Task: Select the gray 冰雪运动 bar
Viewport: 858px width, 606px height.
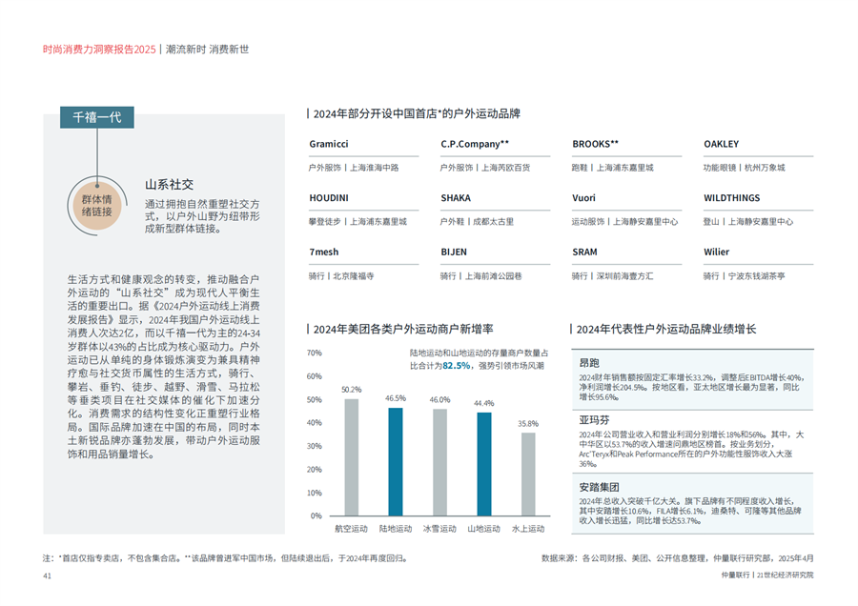Action: (439, 462)
